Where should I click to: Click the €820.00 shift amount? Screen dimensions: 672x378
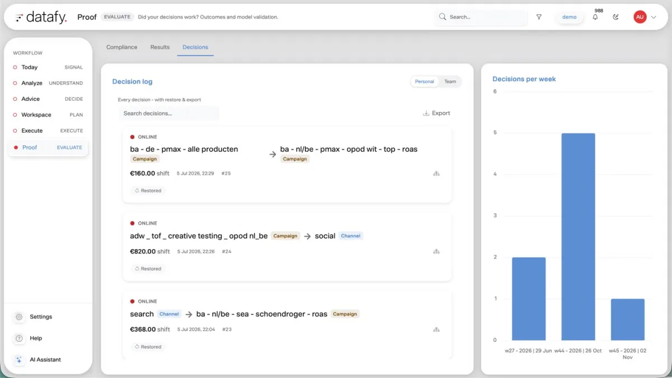pyautogui.click(x=150, y=251)
